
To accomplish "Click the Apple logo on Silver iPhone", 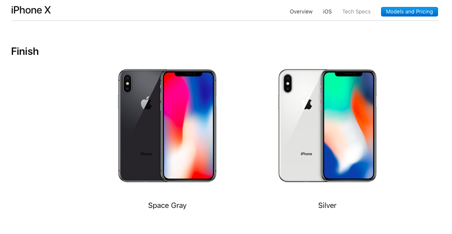I will point(307,103).
